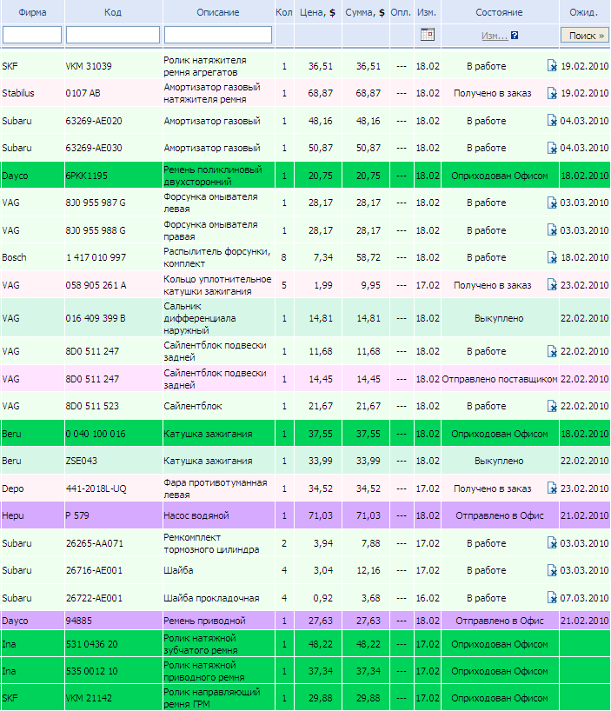Sort by the Фирма column header

click(32, 12)
